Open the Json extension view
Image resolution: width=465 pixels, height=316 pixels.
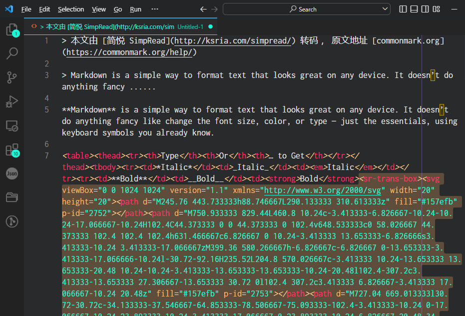12,173
